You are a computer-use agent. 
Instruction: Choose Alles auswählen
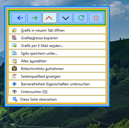coord(57,61)
